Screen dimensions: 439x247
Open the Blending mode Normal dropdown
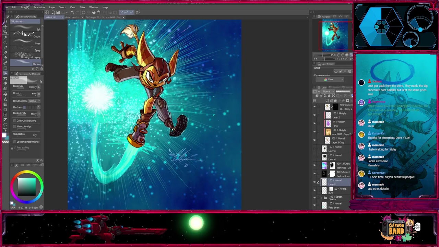34,101
